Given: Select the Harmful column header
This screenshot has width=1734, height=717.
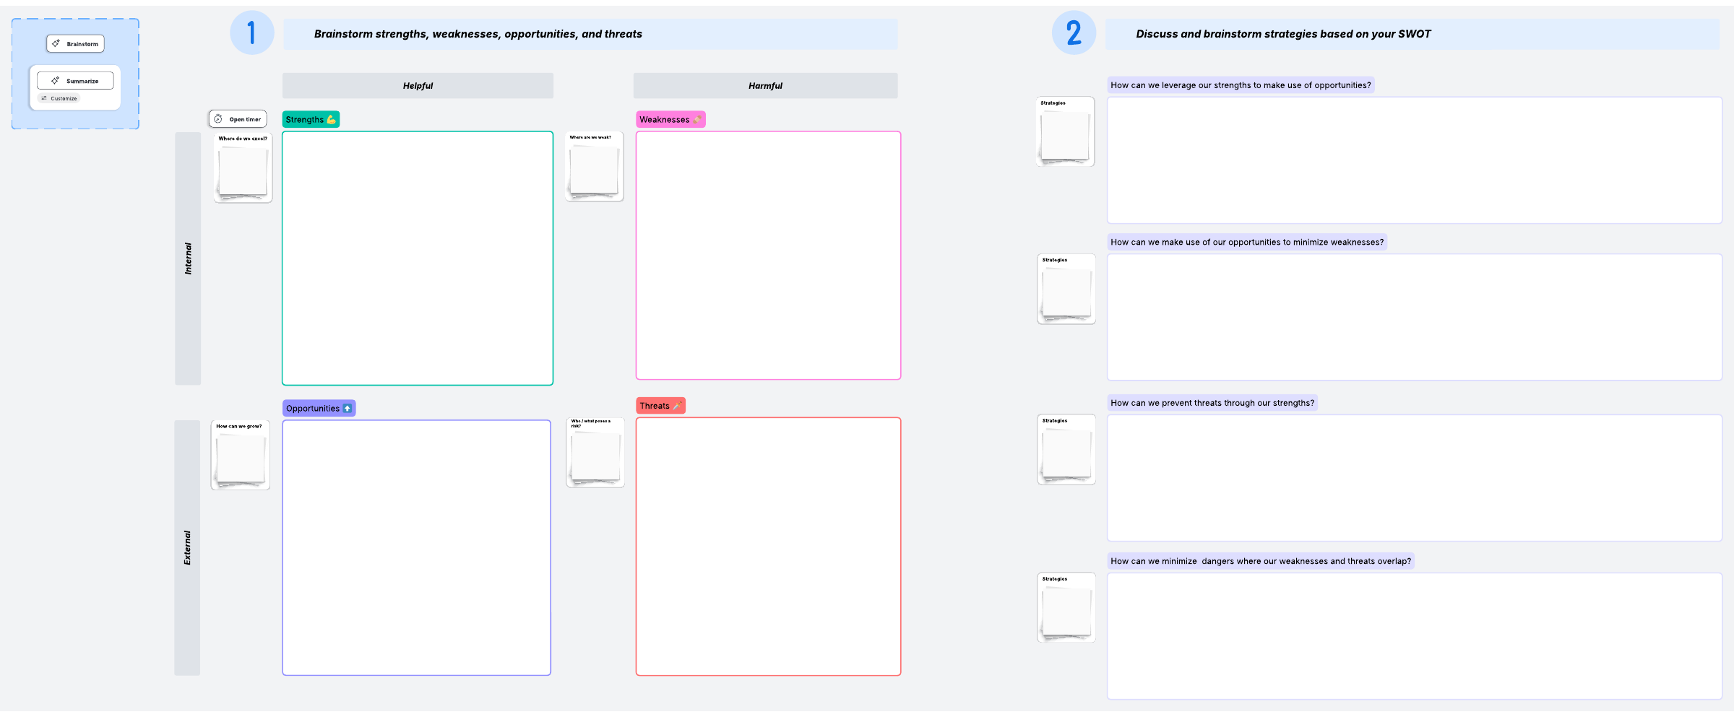Looking at the screenshot, I should pyautogui.click(x=765, y=86).
